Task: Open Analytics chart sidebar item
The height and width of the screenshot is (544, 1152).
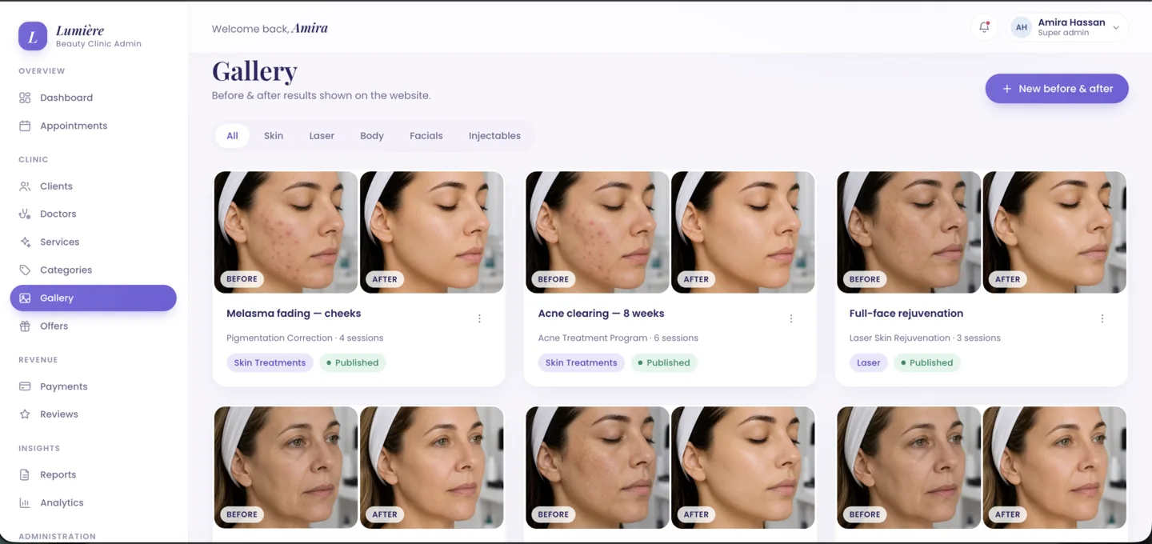Action: click(93, 502)
